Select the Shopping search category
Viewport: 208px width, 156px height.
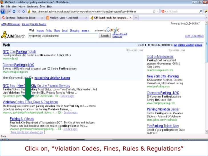[x=74, y=31]
